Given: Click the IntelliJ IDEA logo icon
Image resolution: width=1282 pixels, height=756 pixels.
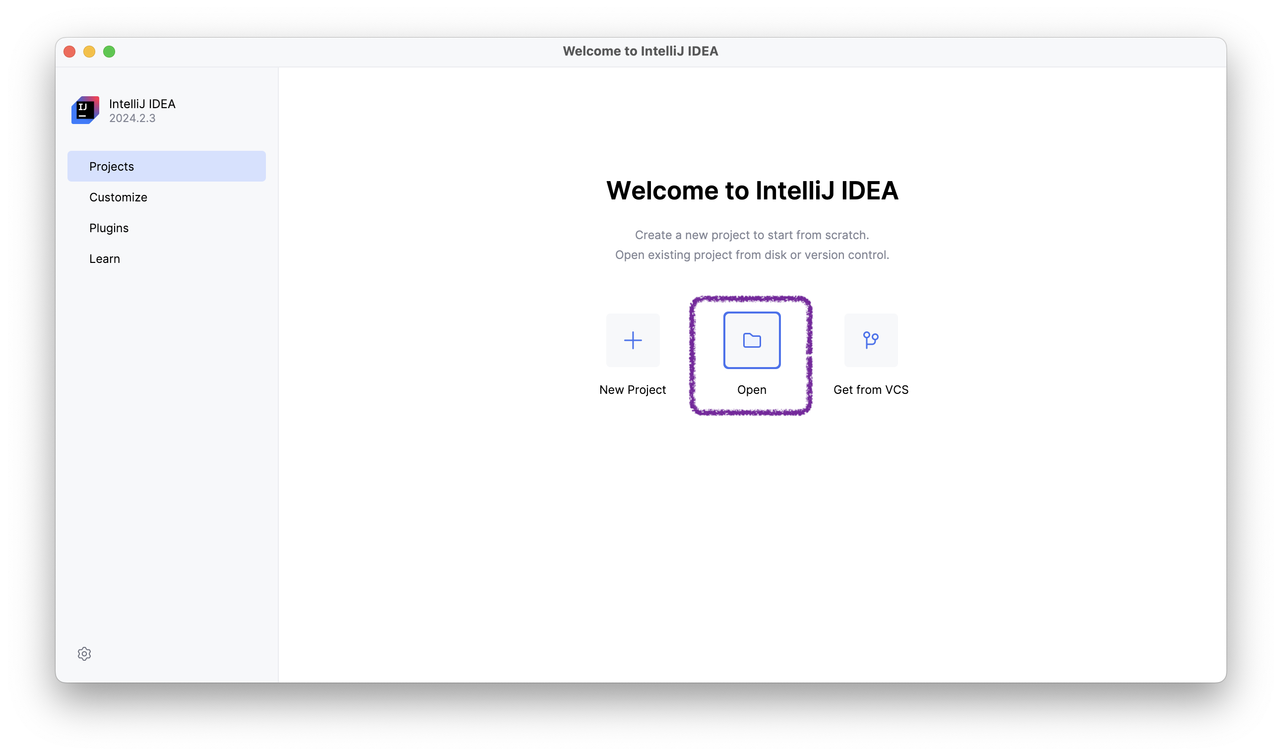Looking at the screenshot, I should click(x=85, y=110).
